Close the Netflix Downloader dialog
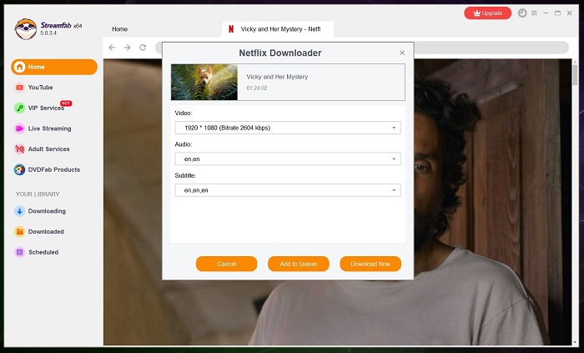The width and height of the screenshot is (584, 353). pos(402,53)
